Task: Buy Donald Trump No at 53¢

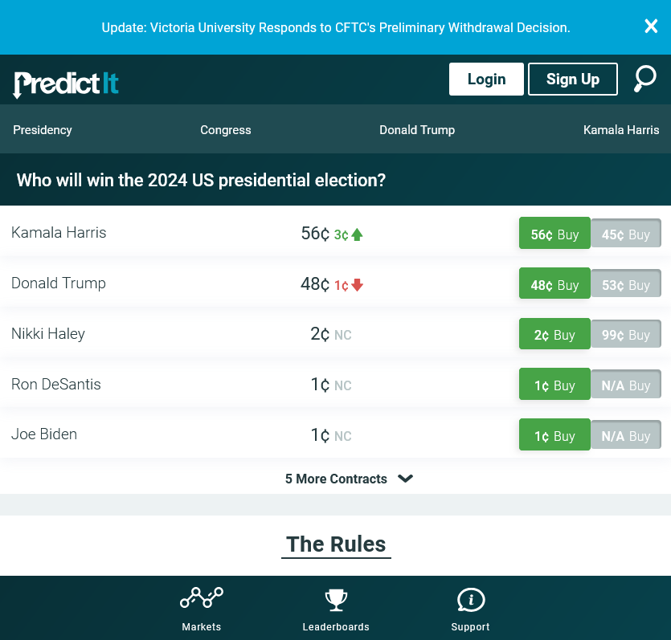Action: 626,283
